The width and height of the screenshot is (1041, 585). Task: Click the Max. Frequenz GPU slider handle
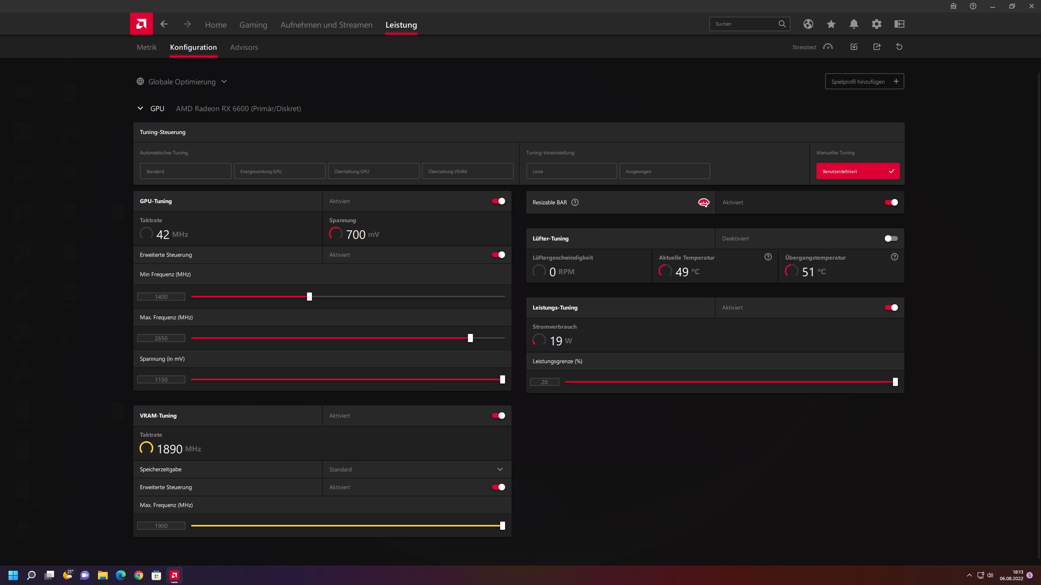click(x=470, y=338)
